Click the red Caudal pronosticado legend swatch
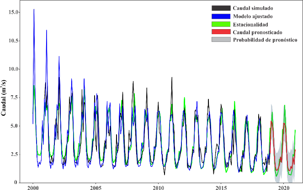The width and height of the screenshot is (303, 190). coord(221,32)
